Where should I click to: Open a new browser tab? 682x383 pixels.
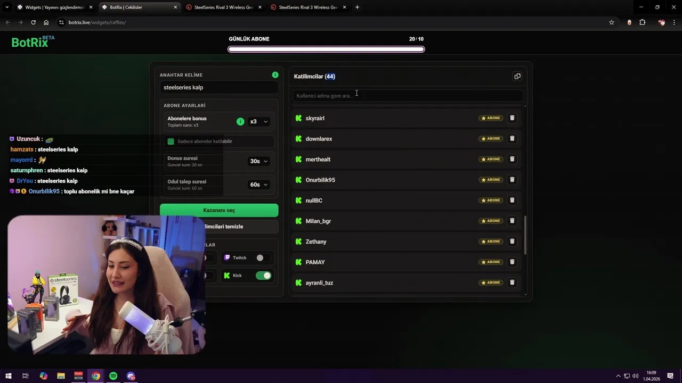tap(357, 7)
